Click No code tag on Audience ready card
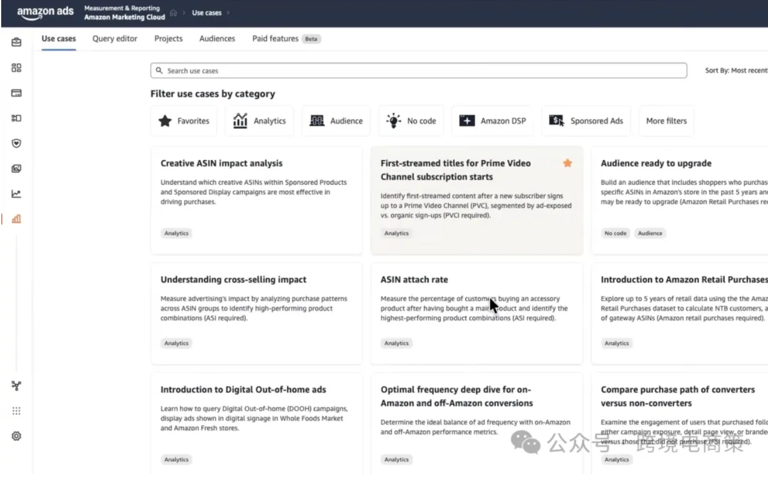The width and height of the screenshot is (768, 486). tap(615, 234)
